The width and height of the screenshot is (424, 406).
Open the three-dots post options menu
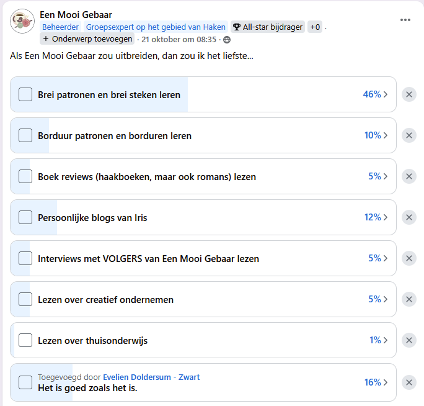tap(405, 20)
